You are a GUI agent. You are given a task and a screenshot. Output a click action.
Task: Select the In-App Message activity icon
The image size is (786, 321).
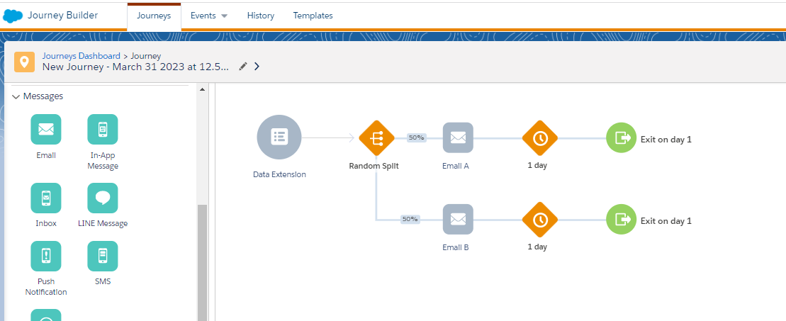click(103, 130)
